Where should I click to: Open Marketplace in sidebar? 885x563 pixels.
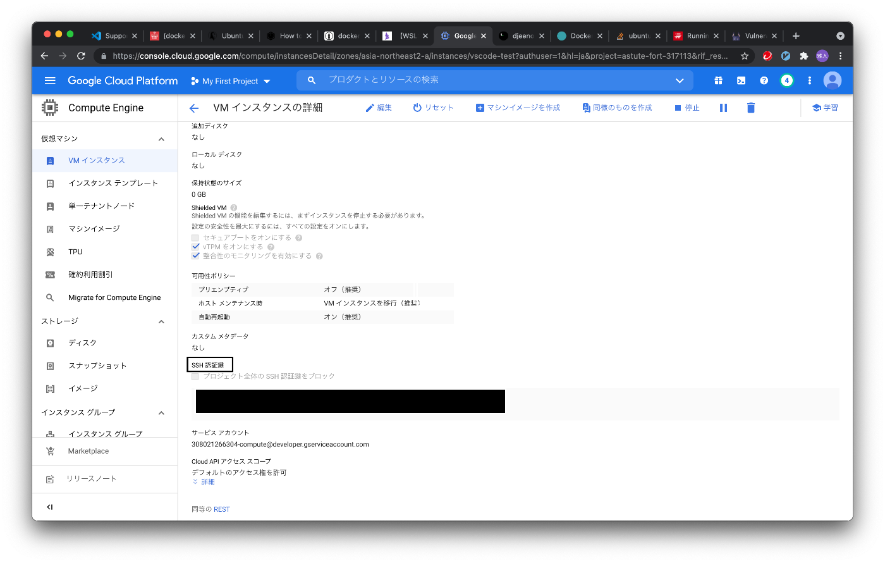click(x=105, y=451)
